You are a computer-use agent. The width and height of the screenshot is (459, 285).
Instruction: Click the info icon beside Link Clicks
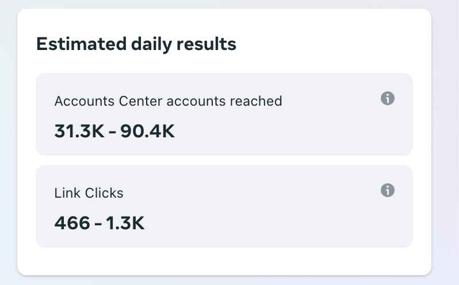point(388,190)
